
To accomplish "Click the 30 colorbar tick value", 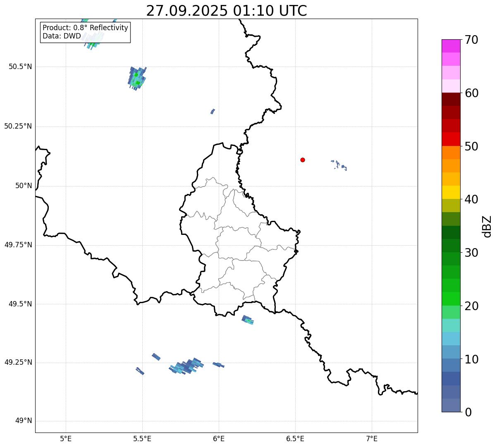I will (471, 253).
